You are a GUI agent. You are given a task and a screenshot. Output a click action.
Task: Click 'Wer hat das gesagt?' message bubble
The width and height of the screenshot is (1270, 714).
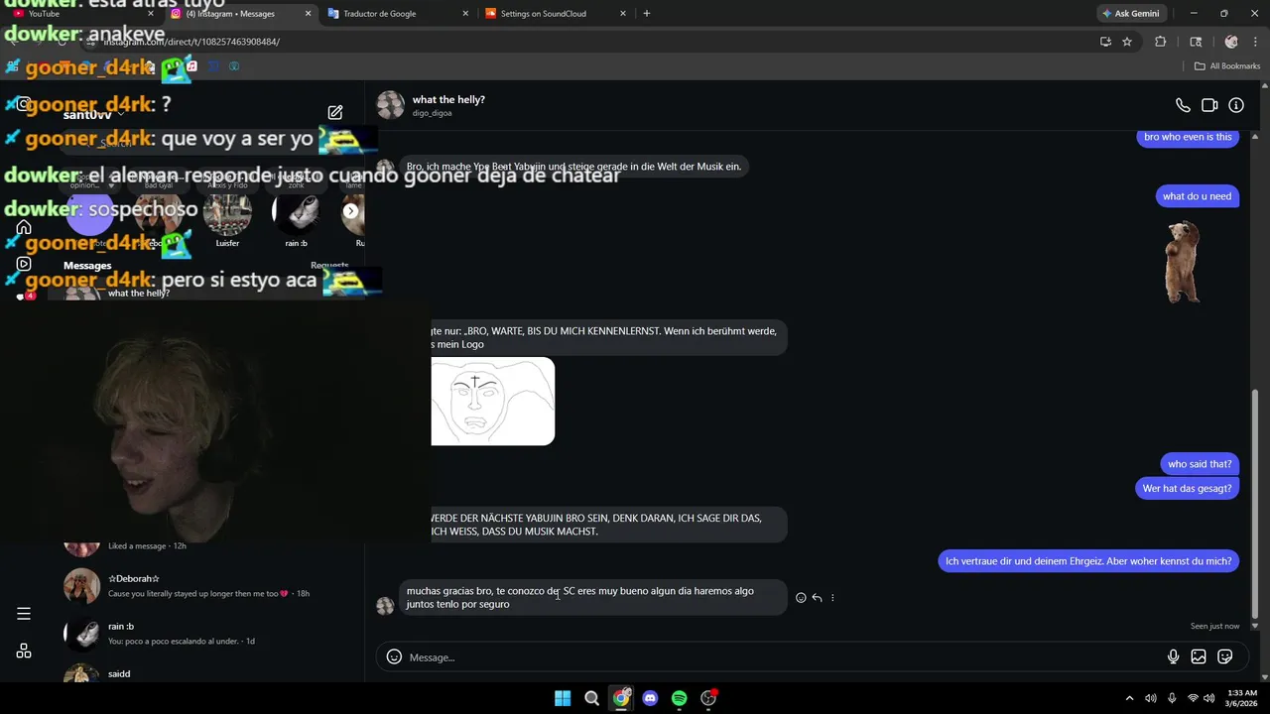[1187, 488]
